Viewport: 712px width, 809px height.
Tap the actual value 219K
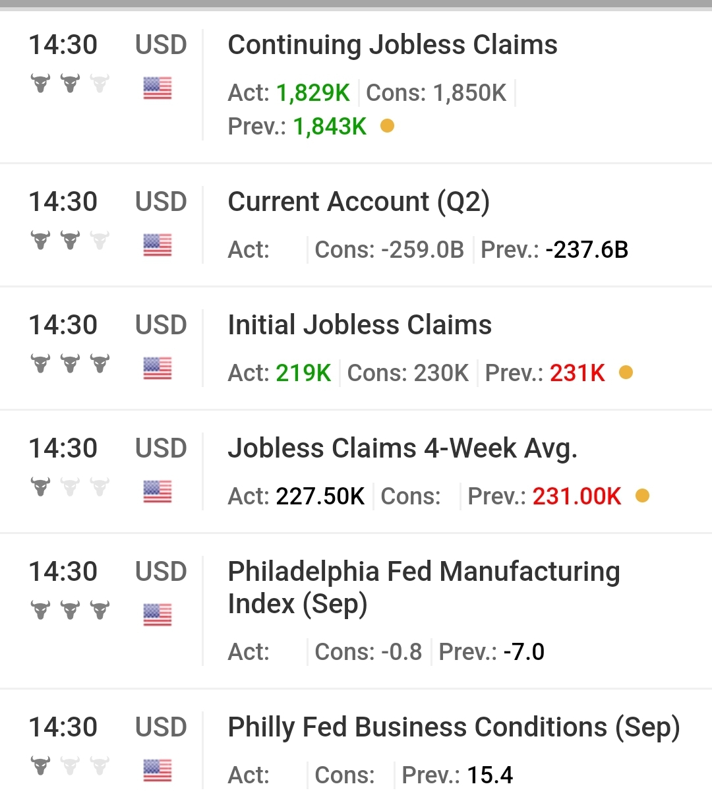[x=303, y=373]
